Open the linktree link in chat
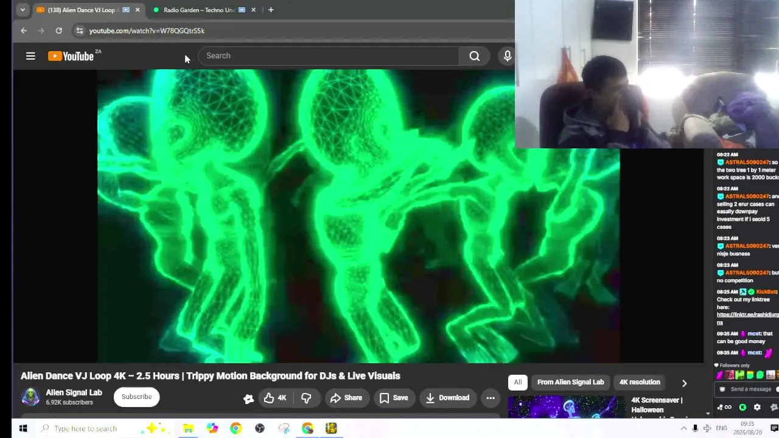Image resolution: width=779 pixels, height=438 pixels. click(x=747, y=318)
